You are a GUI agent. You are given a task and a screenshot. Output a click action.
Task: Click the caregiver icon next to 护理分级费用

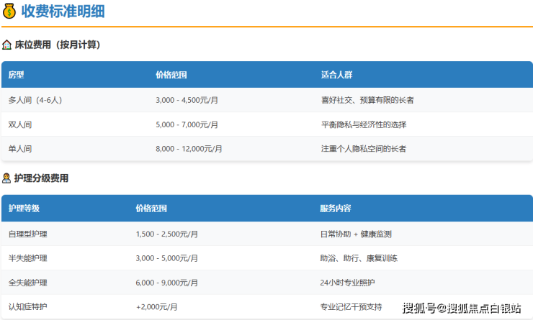(6, 178)
